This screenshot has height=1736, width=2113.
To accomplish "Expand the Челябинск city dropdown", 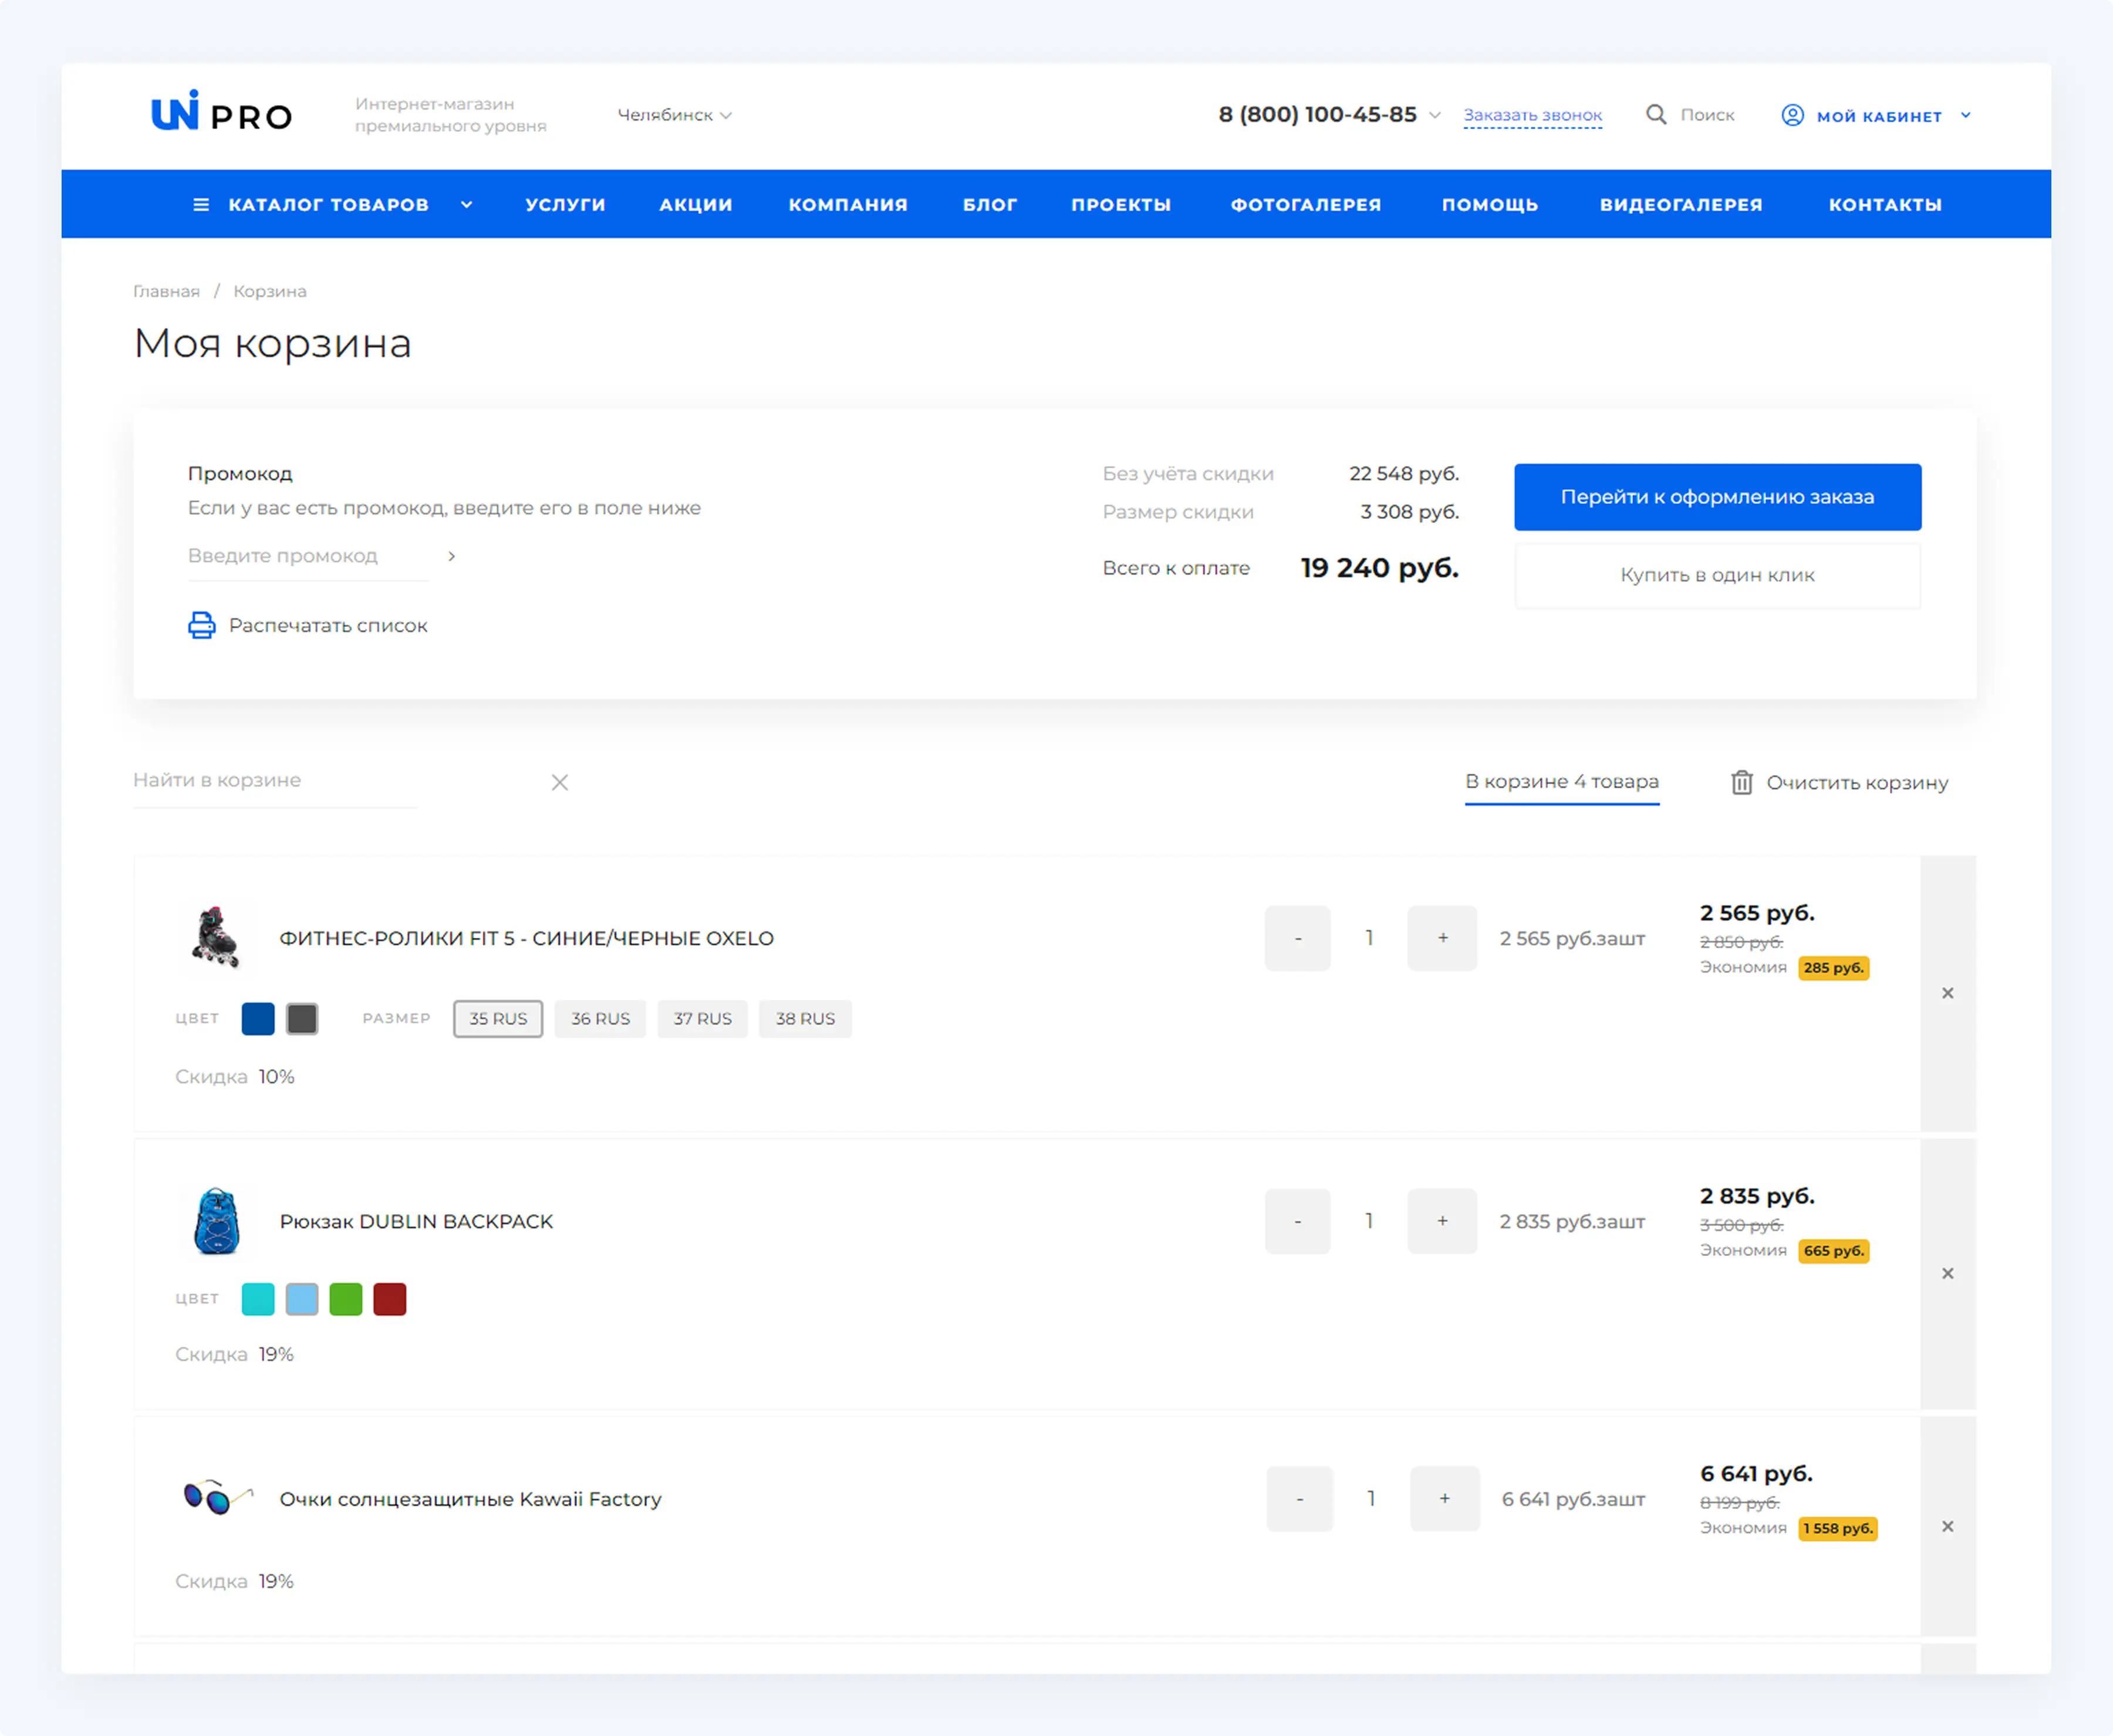I will pyautogui.click(x=675, y=115).
